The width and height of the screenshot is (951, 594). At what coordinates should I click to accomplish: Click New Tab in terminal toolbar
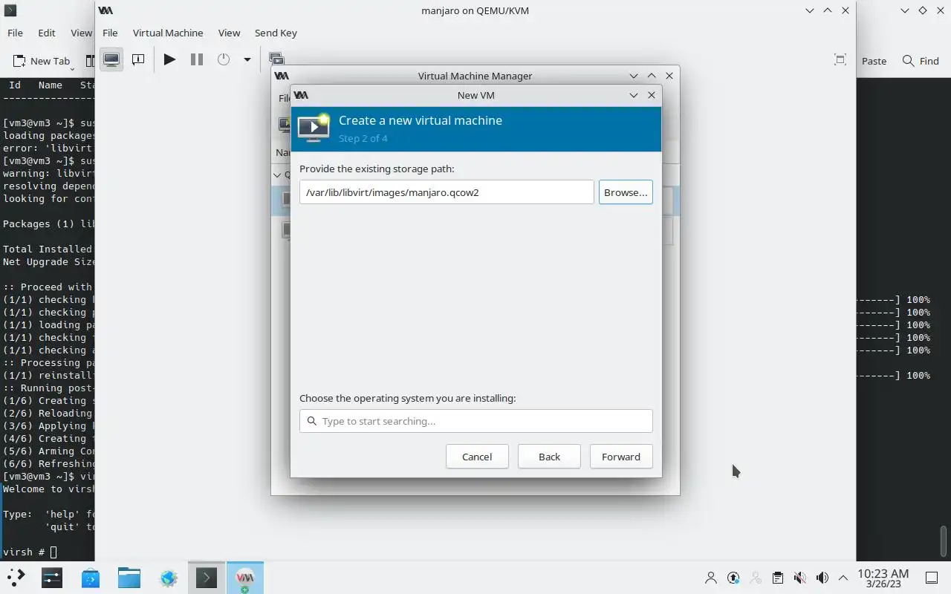coord(41,61)
